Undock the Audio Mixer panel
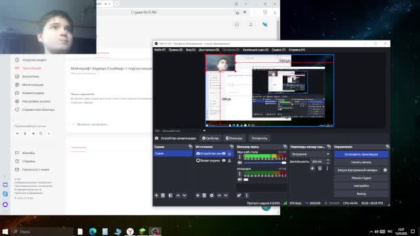 click(285, 147)
